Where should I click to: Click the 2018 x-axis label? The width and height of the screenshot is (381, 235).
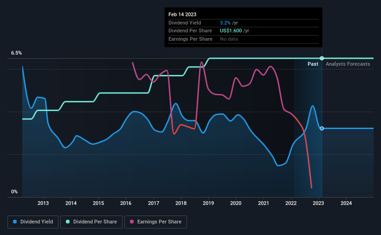coord(181,203)
